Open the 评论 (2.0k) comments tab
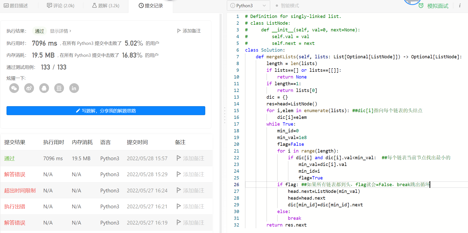 (x=61, y=5)
